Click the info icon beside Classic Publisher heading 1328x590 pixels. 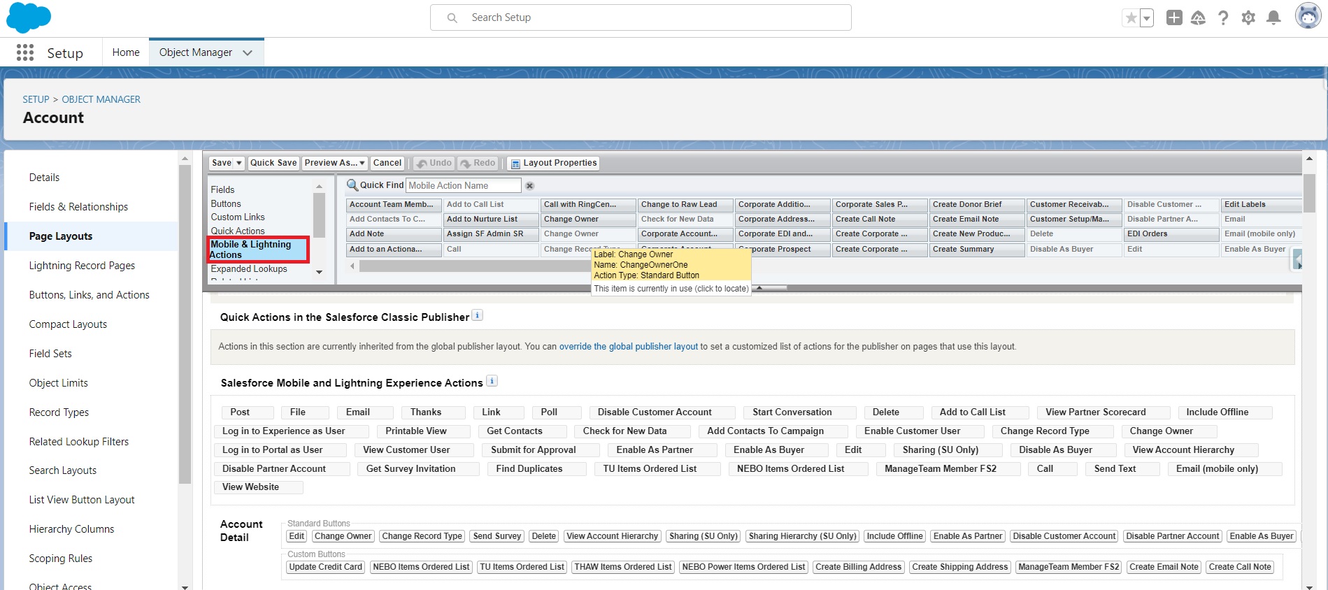pyautogui.click(x=478, y=315)
